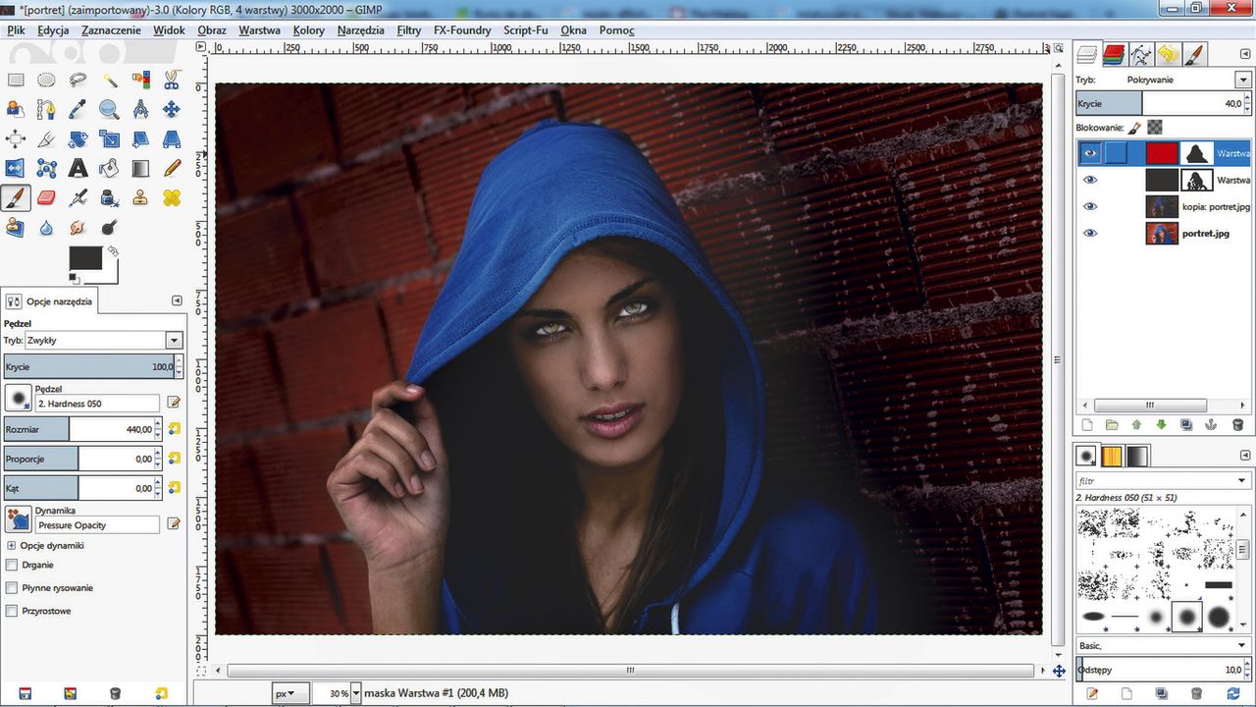
Task: Open the Plik menu
Action: (x=17, y=30)
